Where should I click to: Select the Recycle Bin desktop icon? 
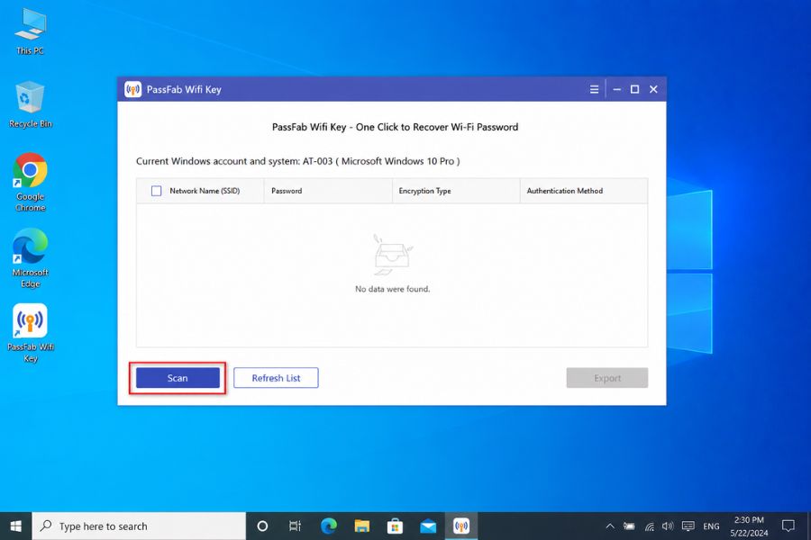point(30,104)
